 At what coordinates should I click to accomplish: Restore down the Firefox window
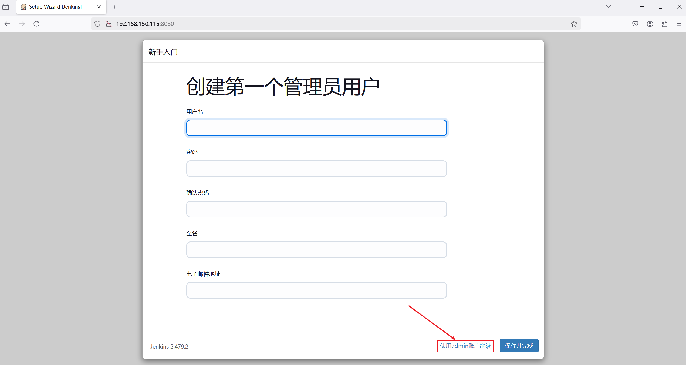coord(661,7)
